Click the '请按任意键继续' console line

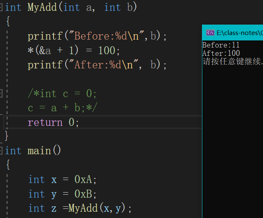click(232, 61)
